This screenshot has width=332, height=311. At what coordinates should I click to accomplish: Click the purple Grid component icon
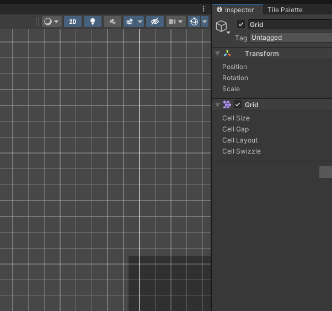click(x=227, y=104)
